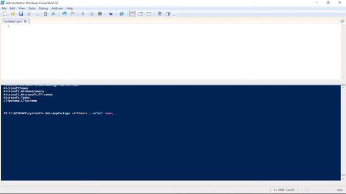Show the Command window icon
The width and height of the screenshot is (346, 194).
coord(160,13)
